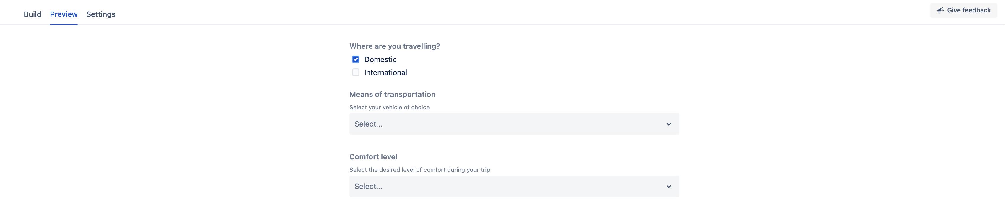Screen dimensions: 1008x217
Task: Click the Domestic label text
Action: pyautogui.click(x=380, y=59)
